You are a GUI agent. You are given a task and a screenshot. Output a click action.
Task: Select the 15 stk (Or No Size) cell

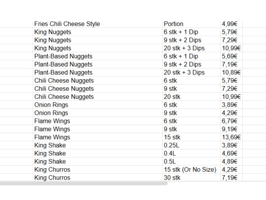click(191, 170)
